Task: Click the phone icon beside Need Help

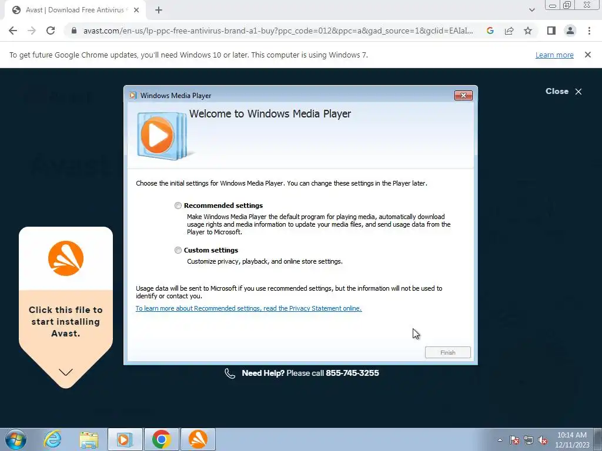Action: coord(230,373)
